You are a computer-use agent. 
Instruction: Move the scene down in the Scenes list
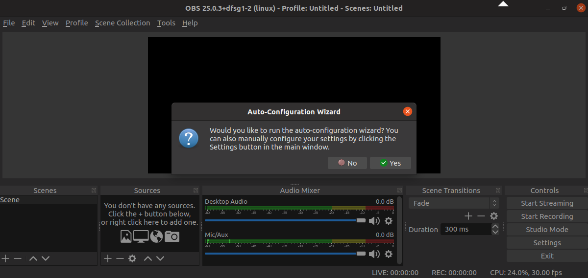tap(46, 258)
